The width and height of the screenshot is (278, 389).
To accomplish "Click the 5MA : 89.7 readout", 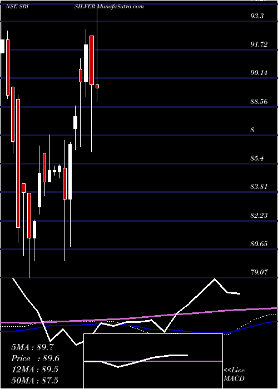I will coord(32,347).
